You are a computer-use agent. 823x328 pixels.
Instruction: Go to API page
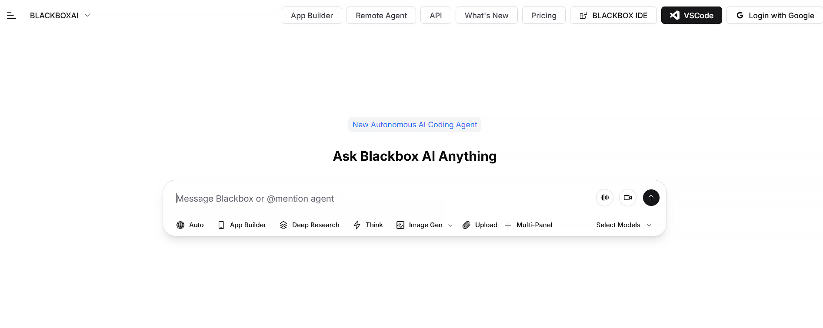[x=436, y=15]
